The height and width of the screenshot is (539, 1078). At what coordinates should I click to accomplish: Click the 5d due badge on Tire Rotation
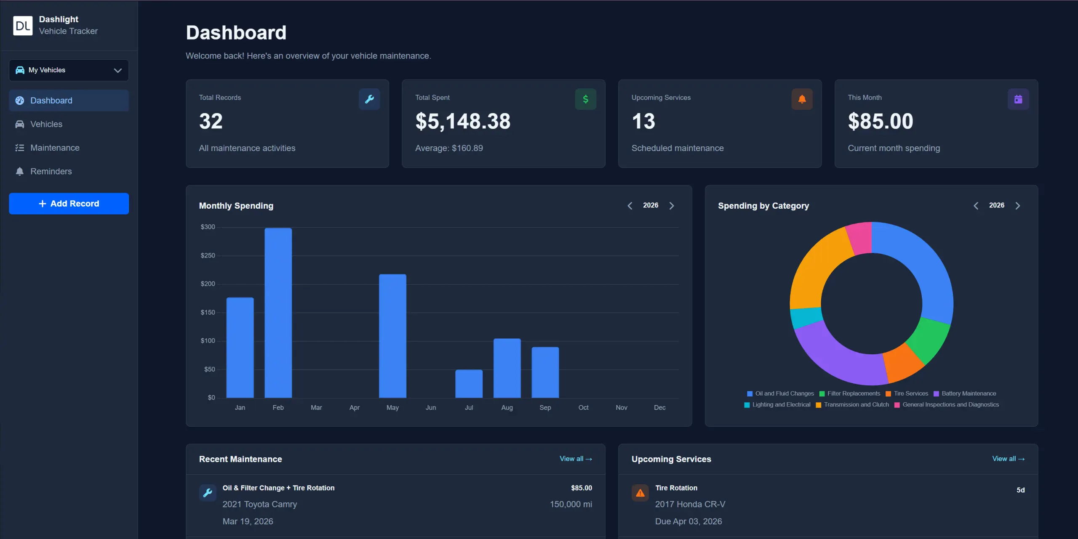1021,490
